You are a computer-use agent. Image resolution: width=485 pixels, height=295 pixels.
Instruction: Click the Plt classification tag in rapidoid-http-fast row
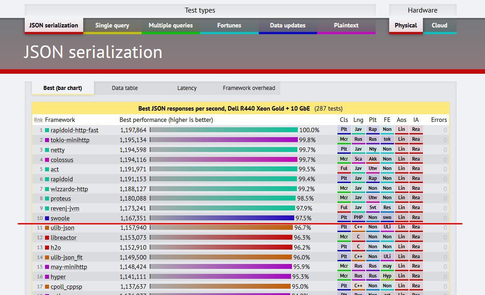[x=344, y=130]
